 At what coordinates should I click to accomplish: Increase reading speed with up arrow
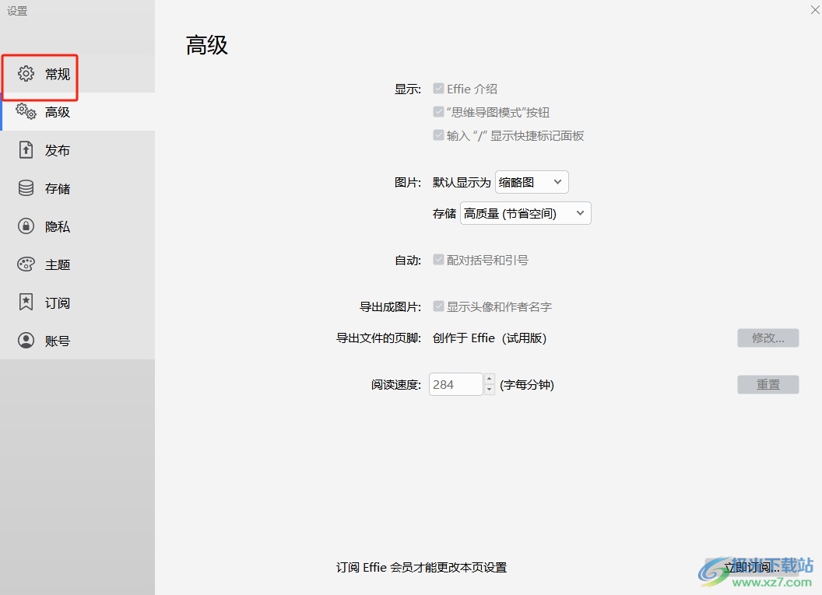(x=489, y=379)
